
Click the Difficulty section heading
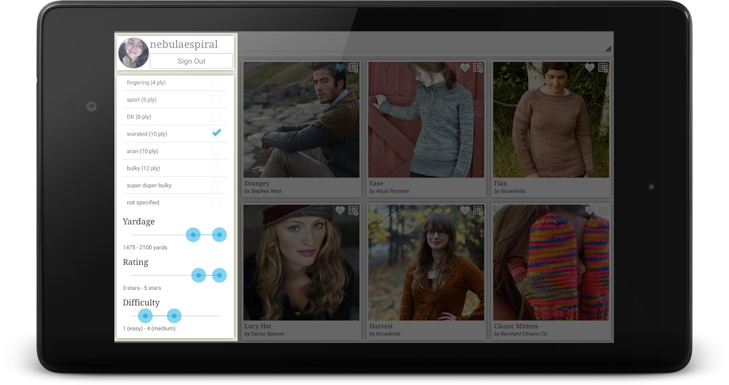(x=141, y=303)
